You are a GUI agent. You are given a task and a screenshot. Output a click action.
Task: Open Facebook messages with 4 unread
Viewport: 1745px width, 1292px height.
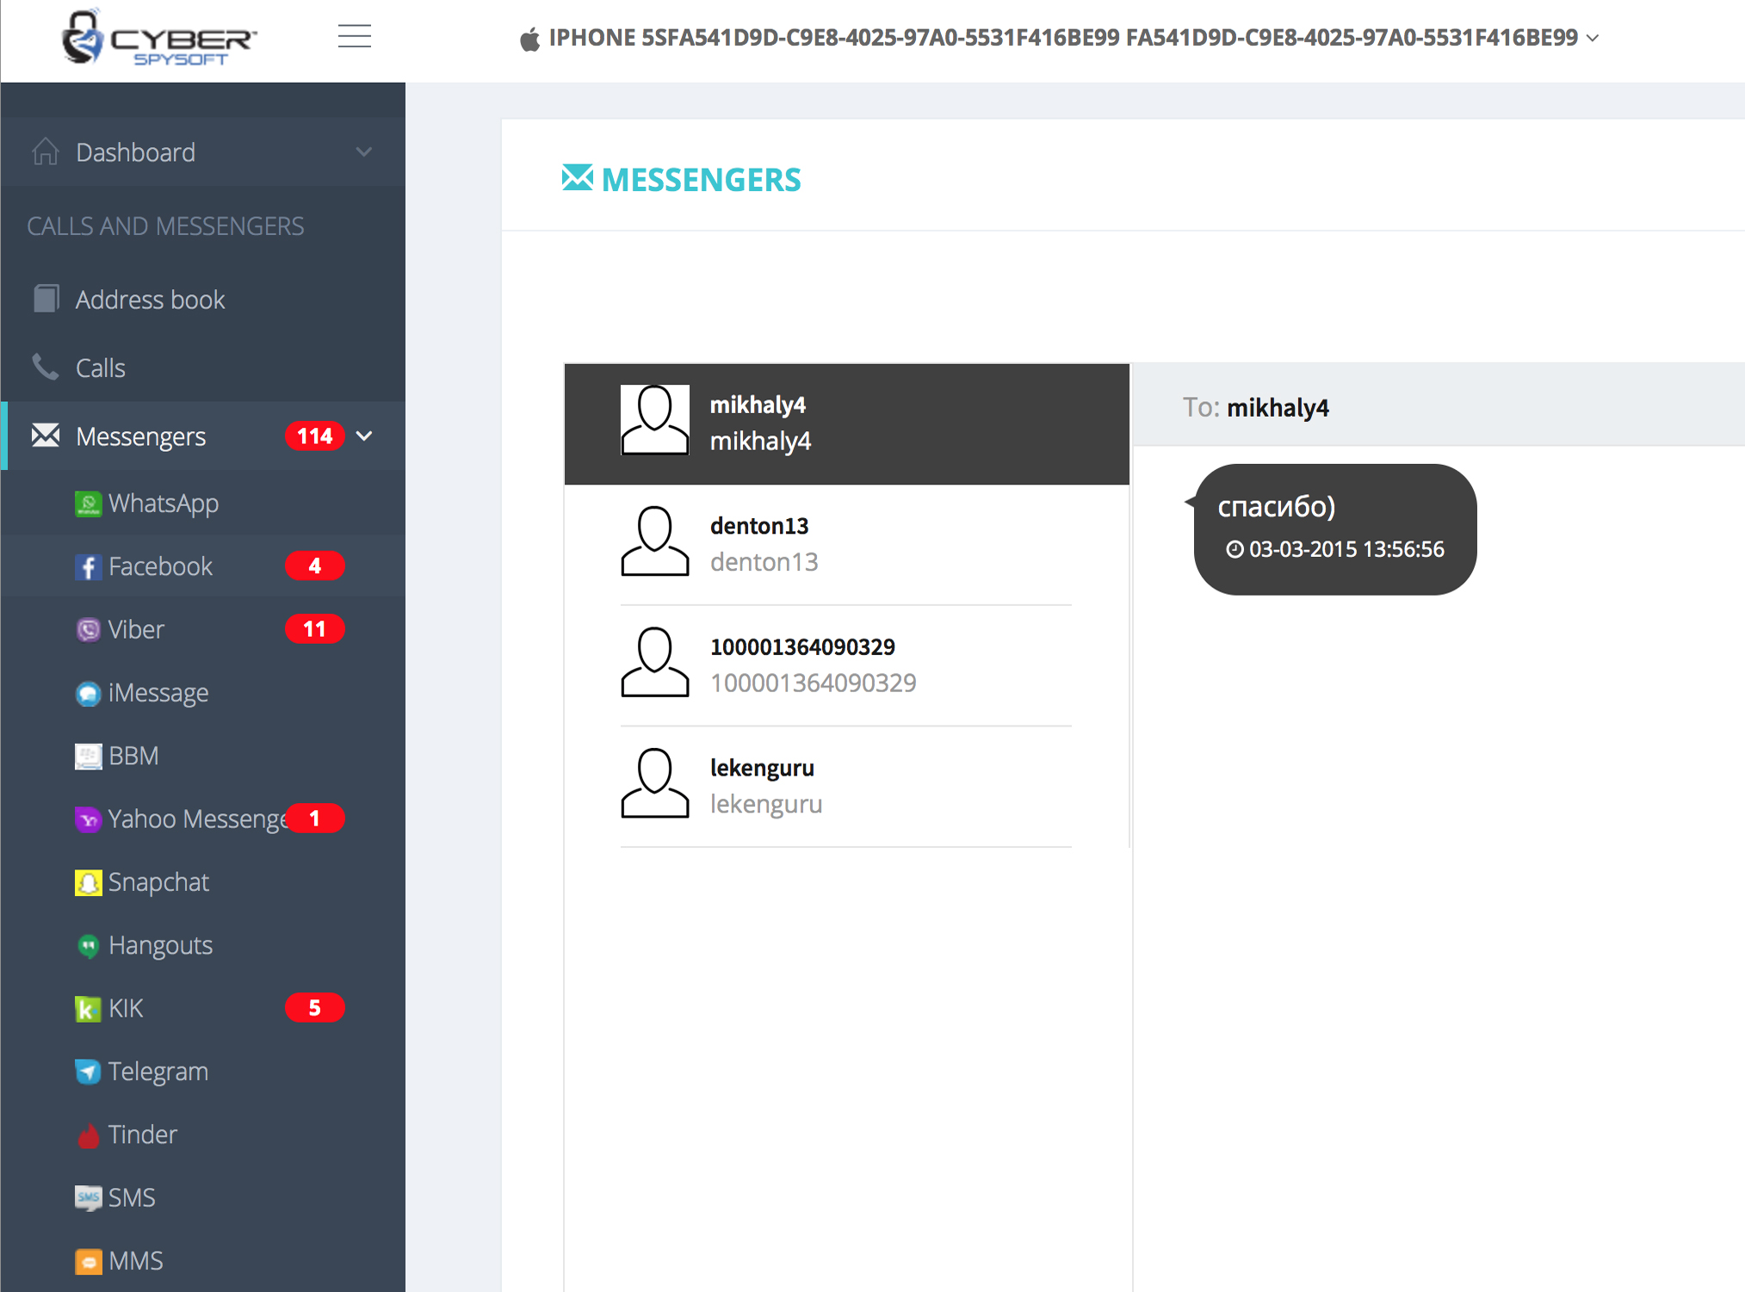click(x=160, y=566)
